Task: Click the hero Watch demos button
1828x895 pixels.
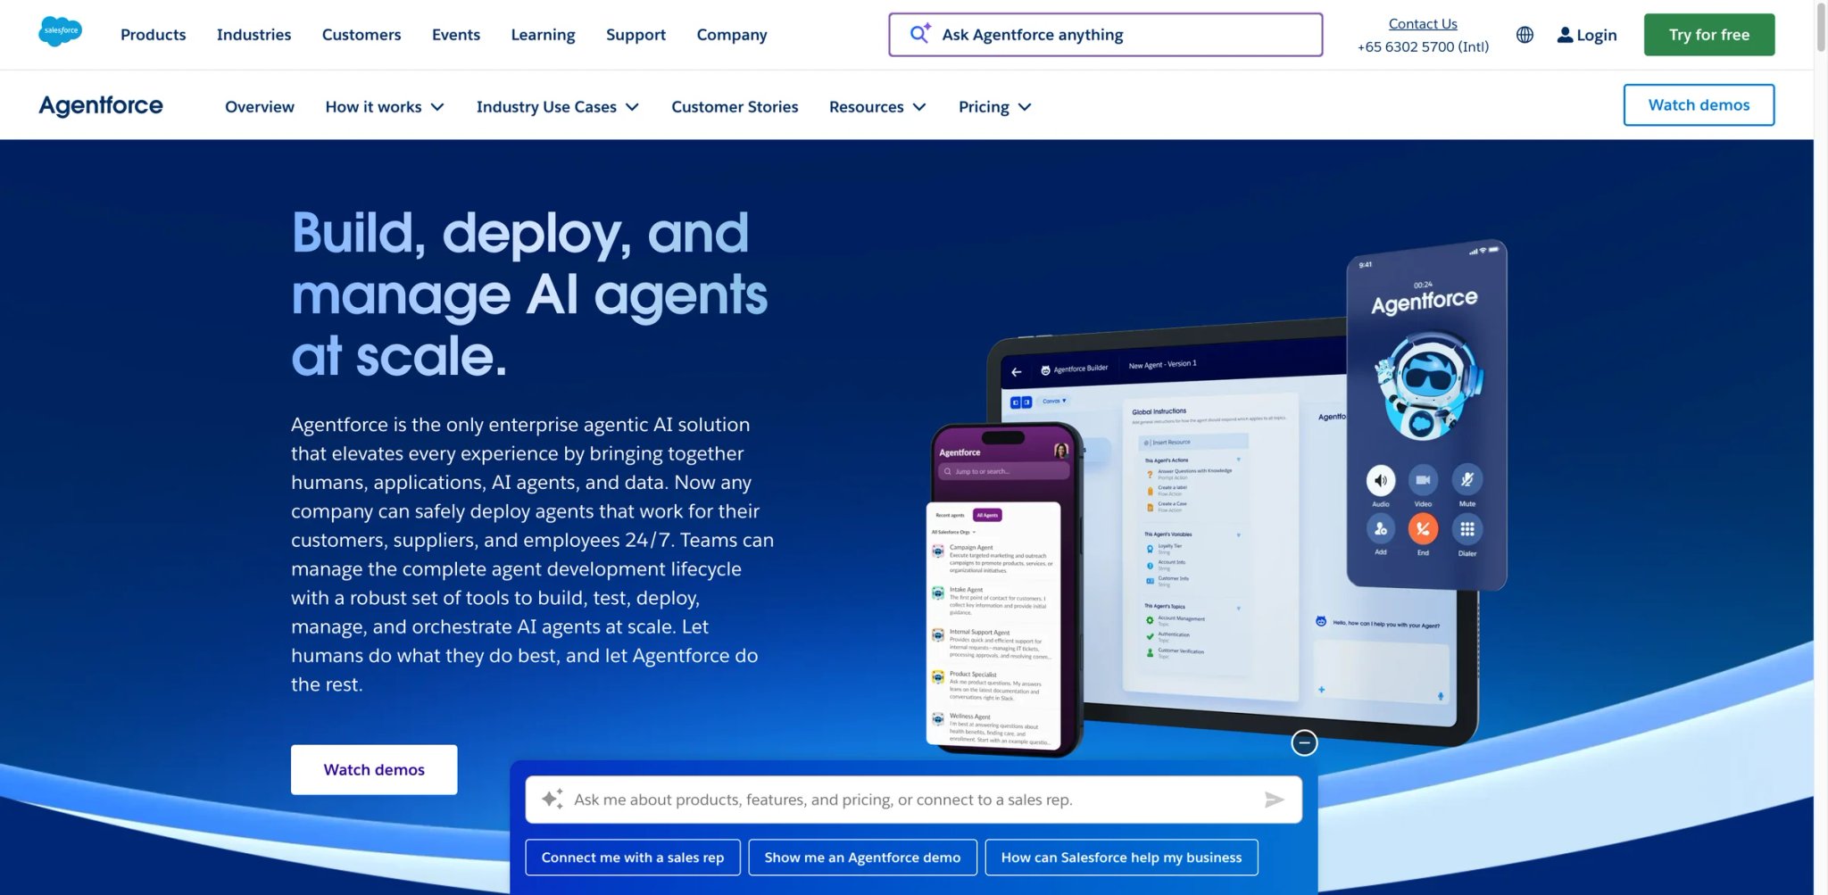Action: click(374, 769)
